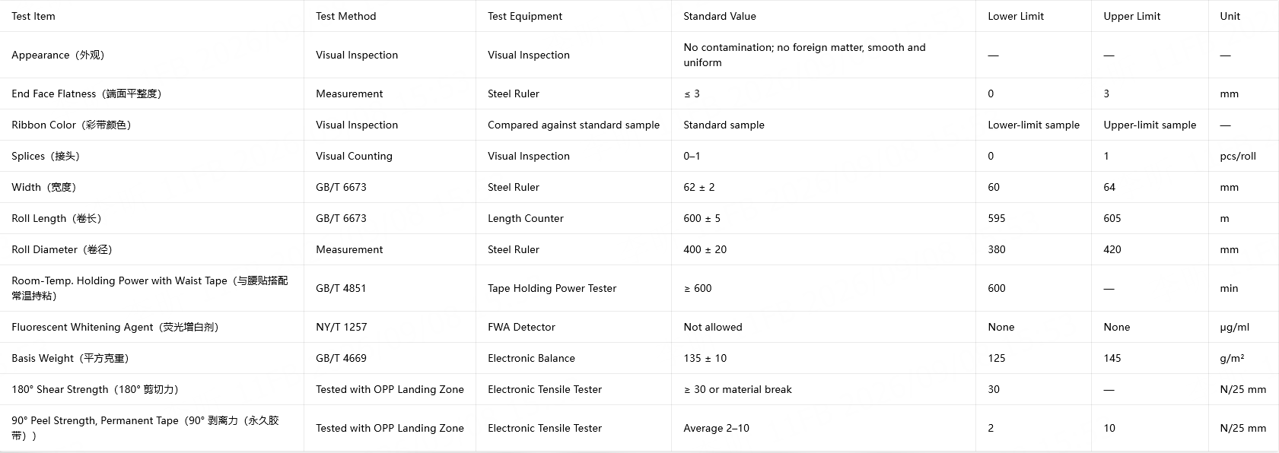The image size is (1279, 453).
Task: Select the GB/T 6673 cell for Width
Action: coord(390,187)
